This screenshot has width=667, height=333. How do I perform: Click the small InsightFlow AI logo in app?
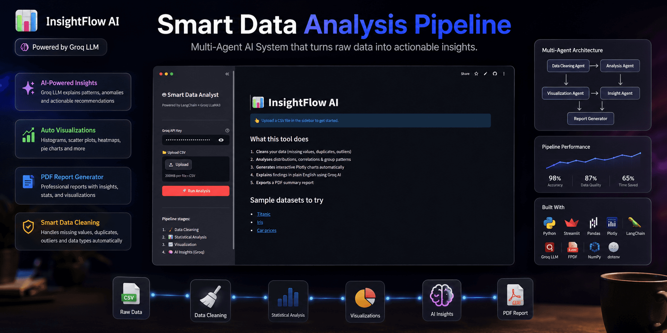point(258,102)
